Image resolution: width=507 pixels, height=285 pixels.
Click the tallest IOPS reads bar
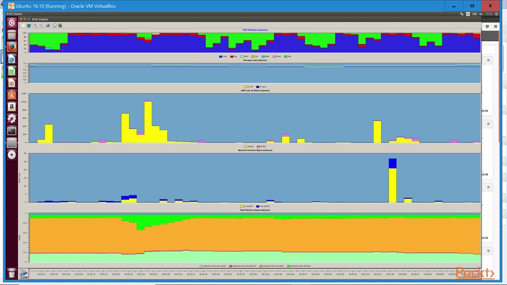(148, 122)
